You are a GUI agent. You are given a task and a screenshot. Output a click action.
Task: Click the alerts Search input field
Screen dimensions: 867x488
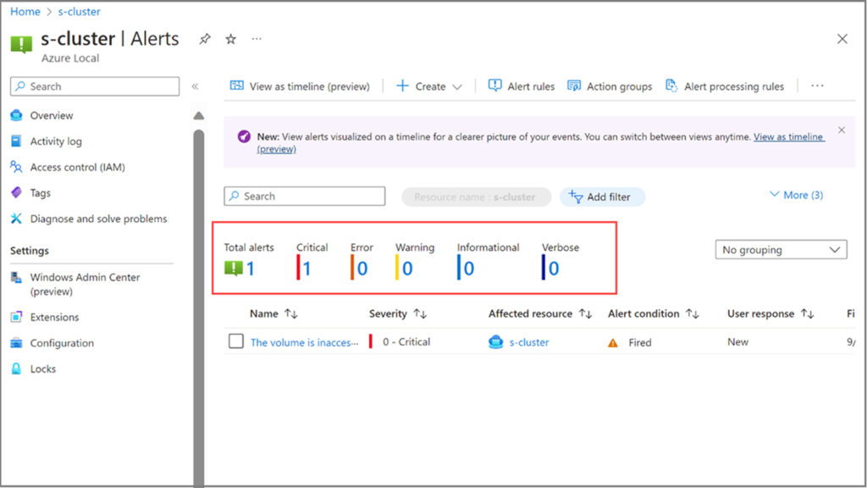tap(305, 197)
